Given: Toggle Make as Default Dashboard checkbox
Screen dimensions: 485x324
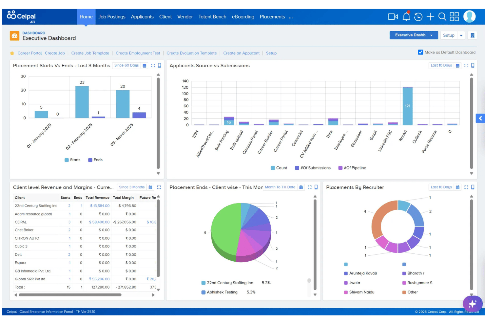Looking at the screenshot, I should click(420, 52).
